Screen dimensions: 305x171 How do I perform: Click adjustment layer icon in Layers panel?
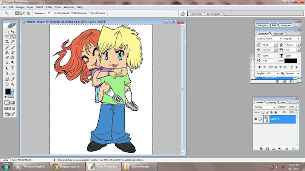click(x=280, y=149)
